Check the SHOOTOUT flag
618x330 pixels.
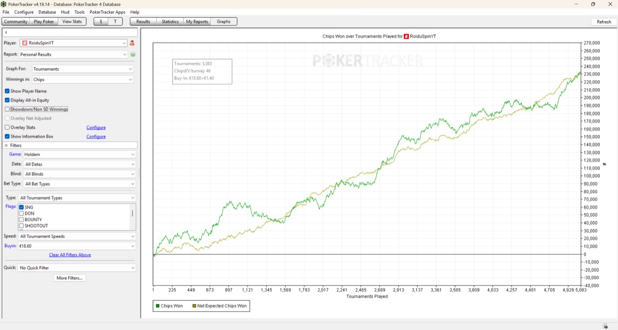21,226
